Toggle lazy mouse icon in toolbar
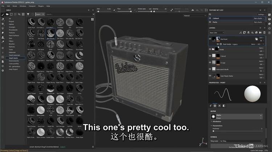The width and height of the screenshot is (272, 152). pos(172,10)
